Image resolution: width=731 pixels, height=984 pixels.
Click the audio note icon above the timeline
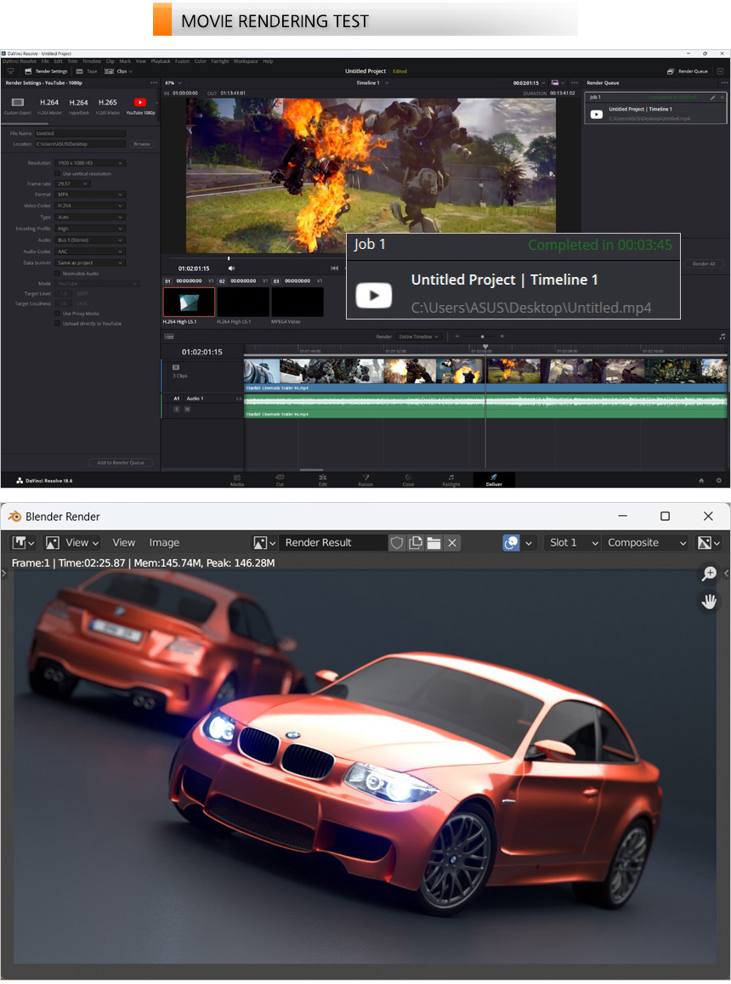coord(722,337)
